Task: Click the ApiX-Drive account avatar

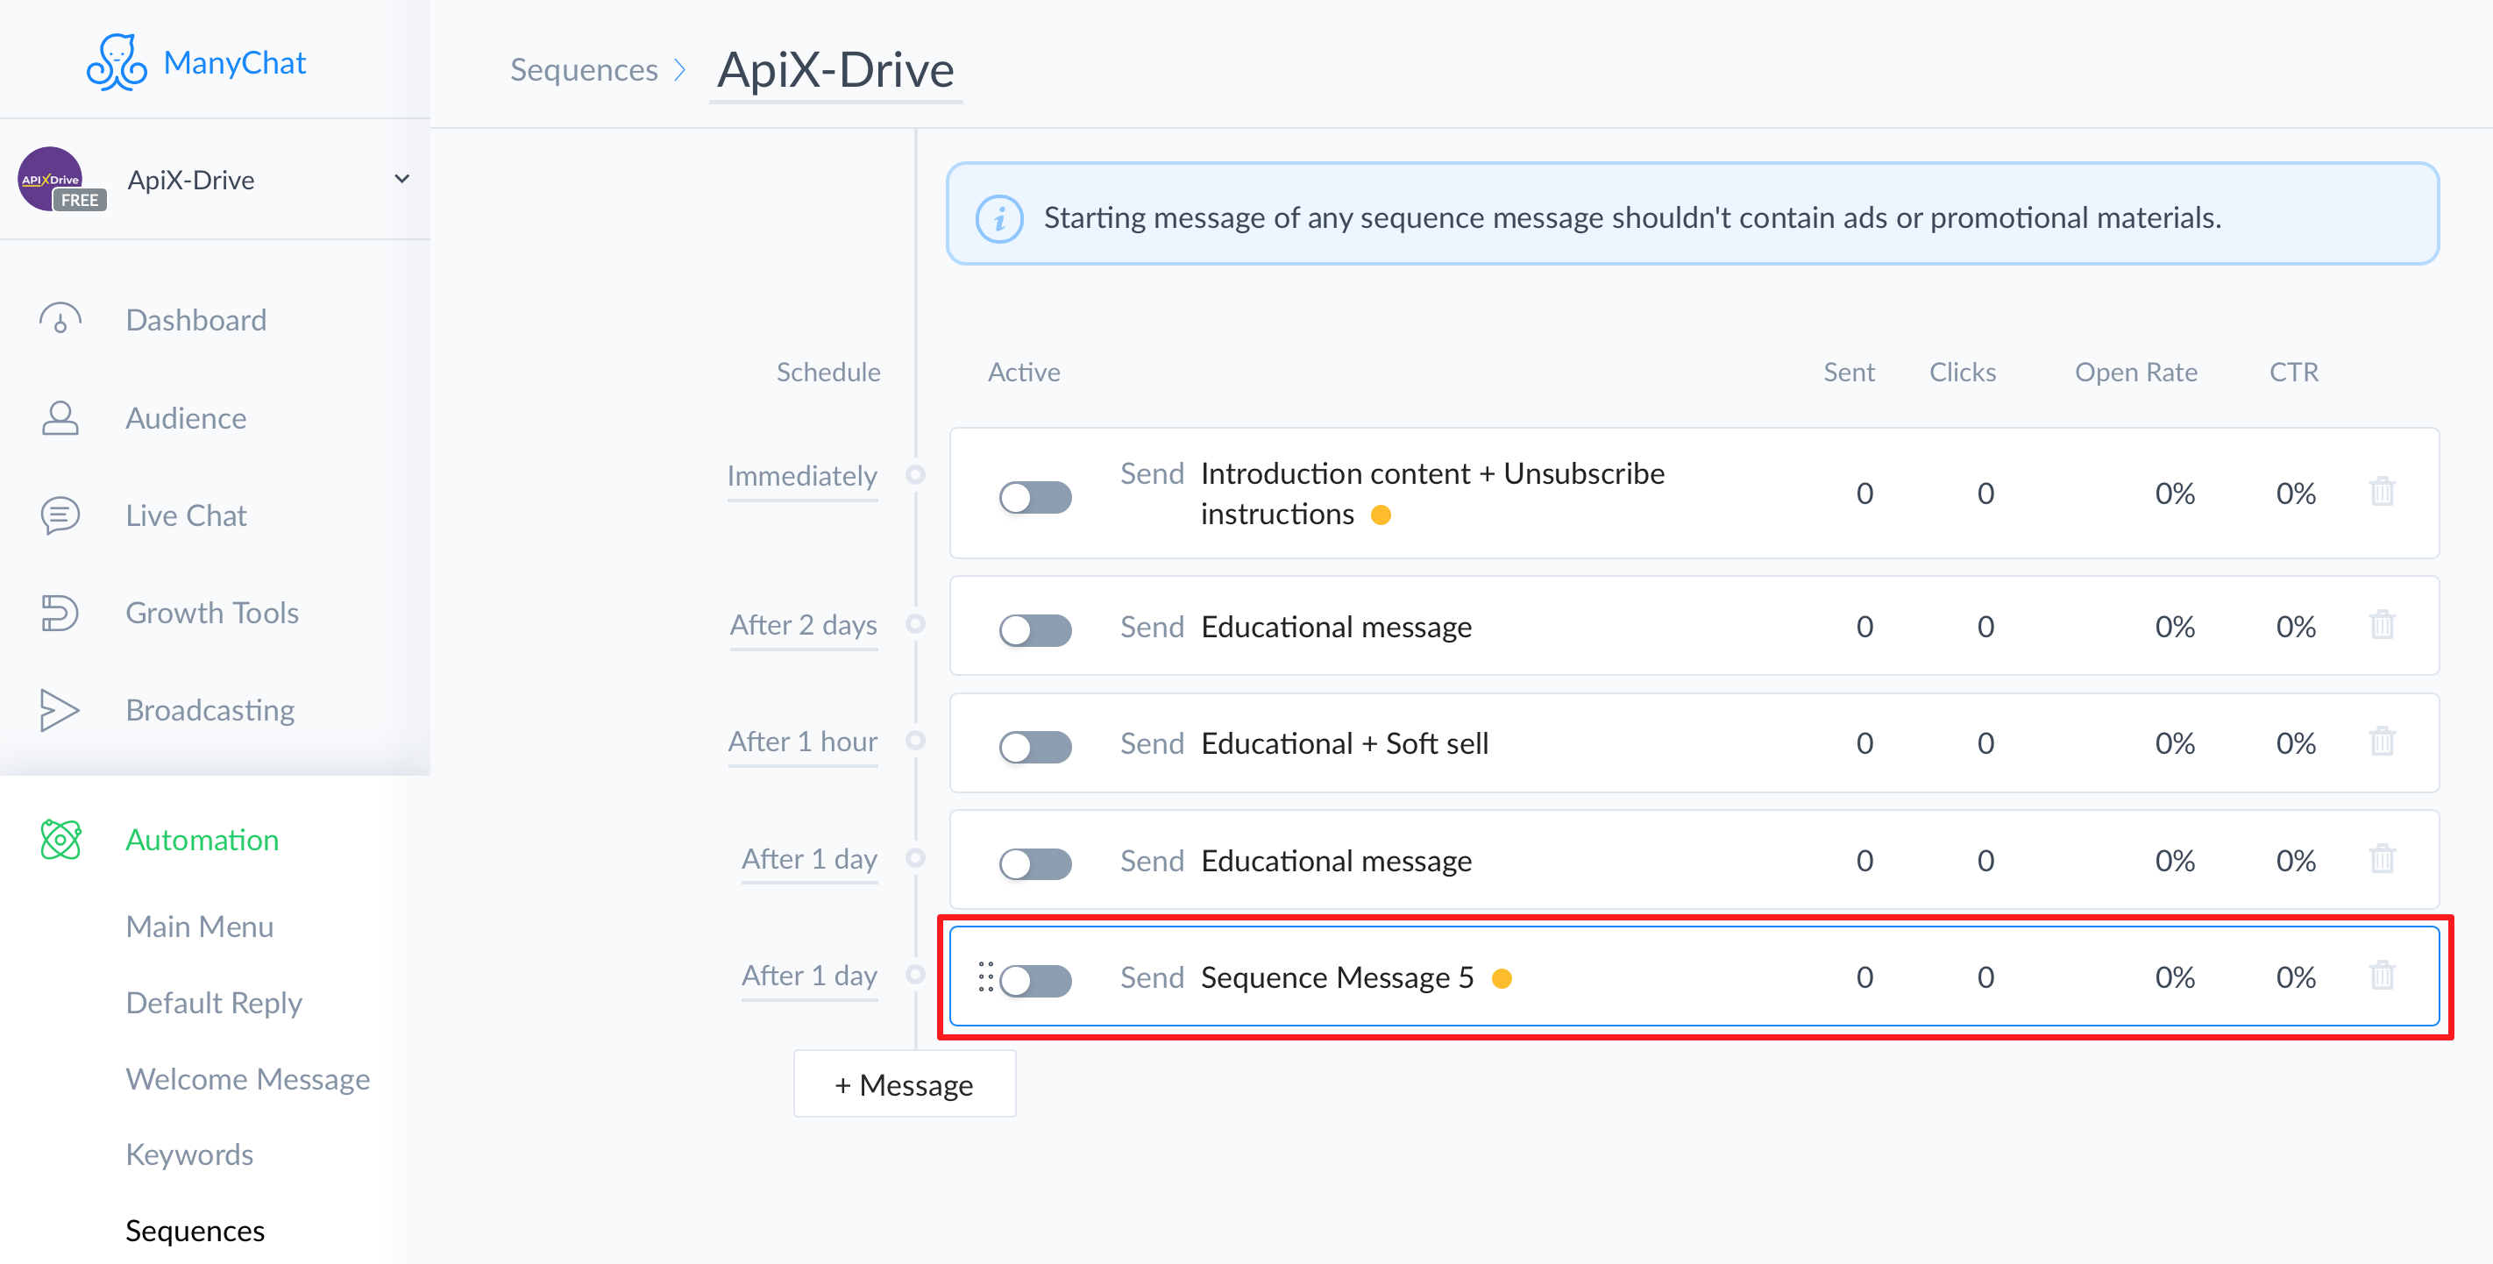Action: click(50, 179)
